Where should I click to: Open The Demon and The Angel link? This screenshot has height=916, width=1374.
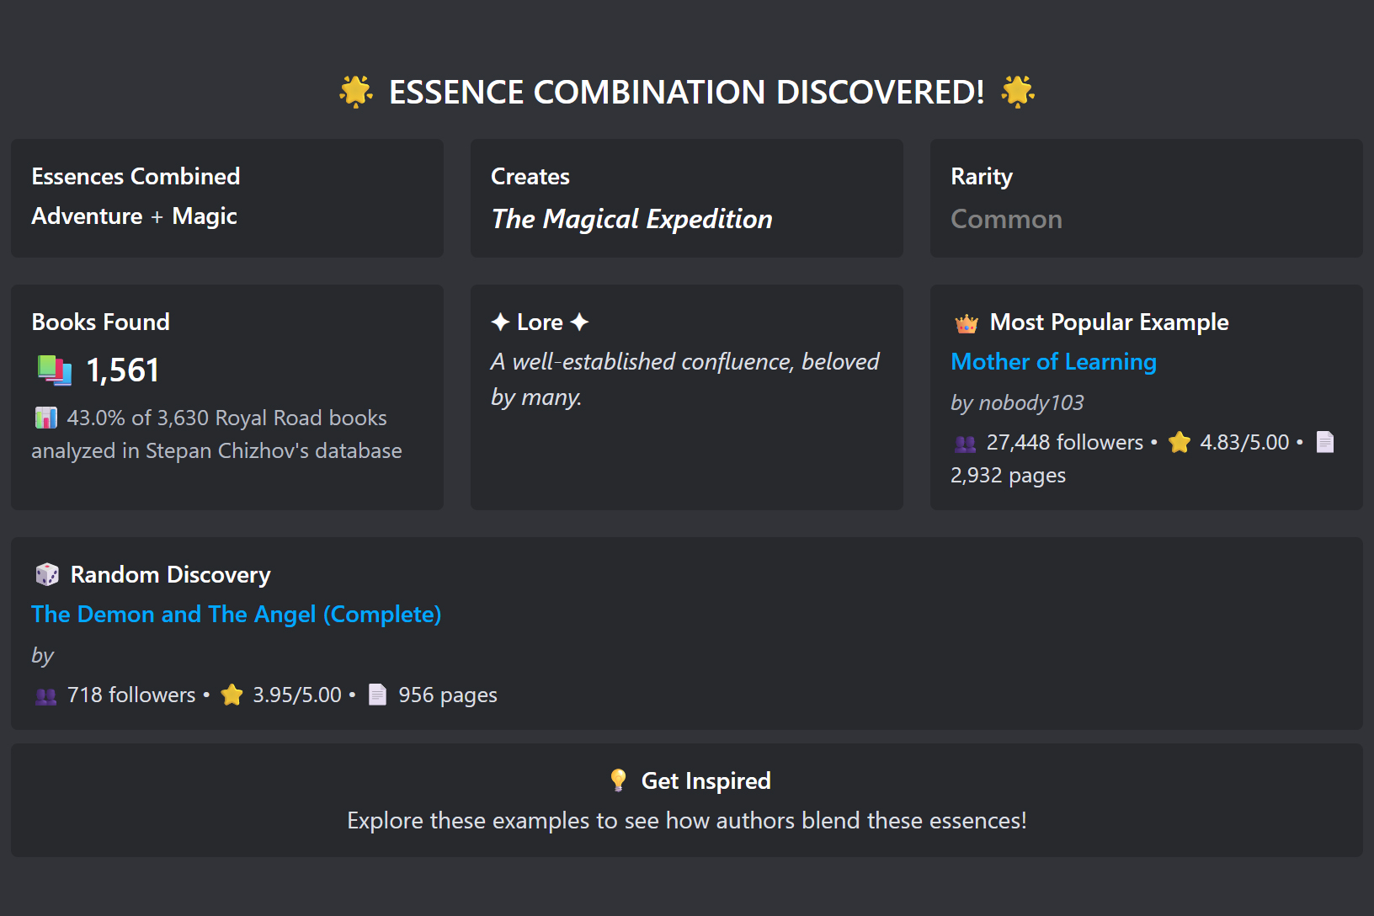[x=236, y=615]
